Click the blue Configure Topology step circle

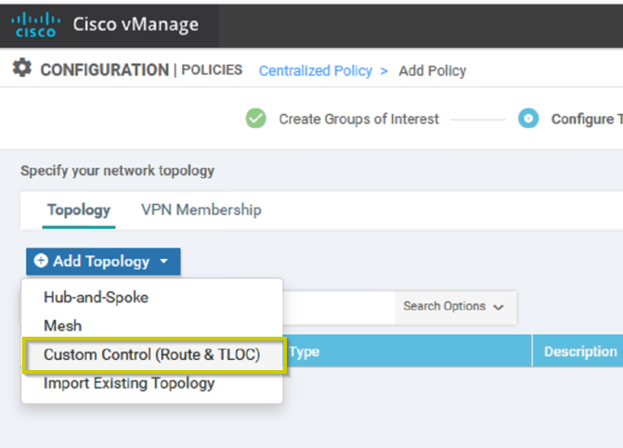[x=528, y=118]
